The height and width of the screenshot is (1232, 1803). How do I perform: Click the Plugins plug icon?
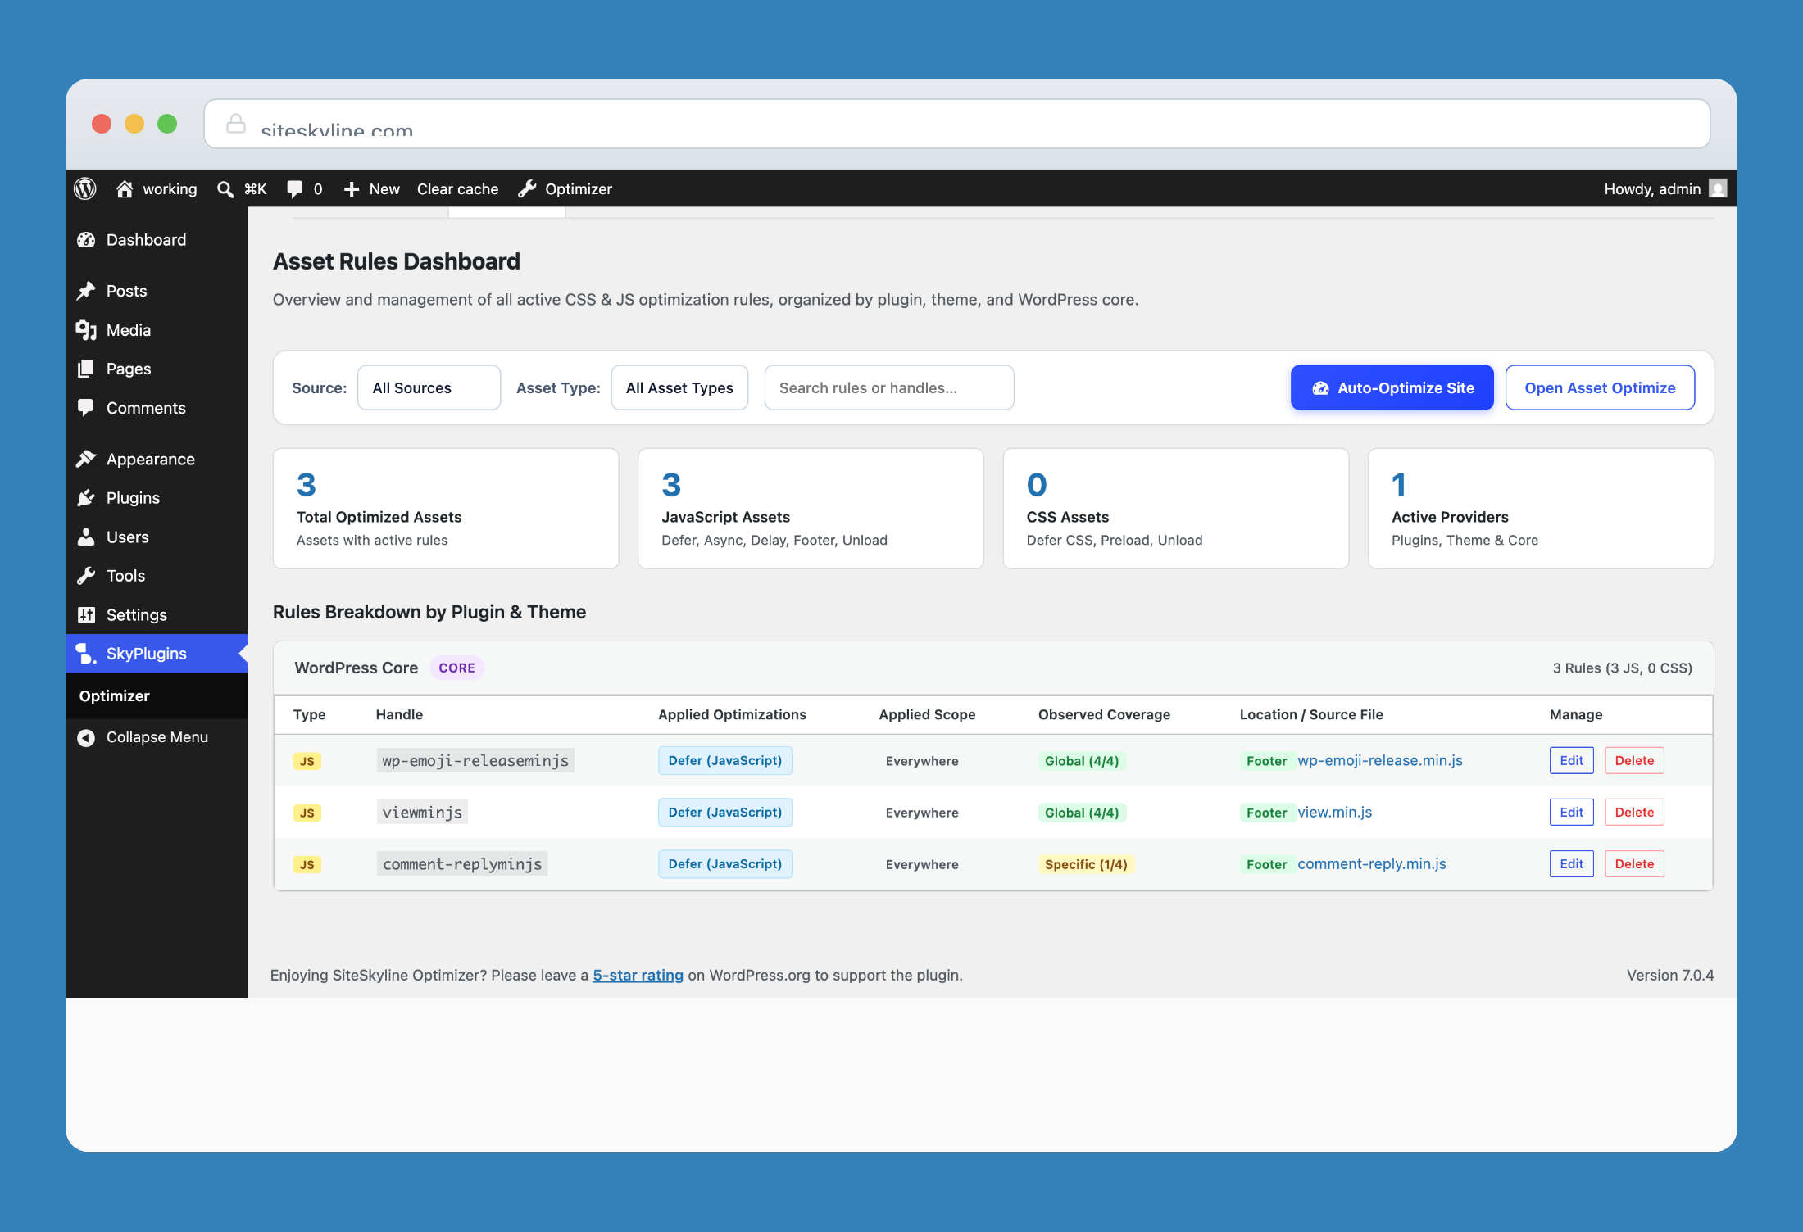tap(86, 498)
